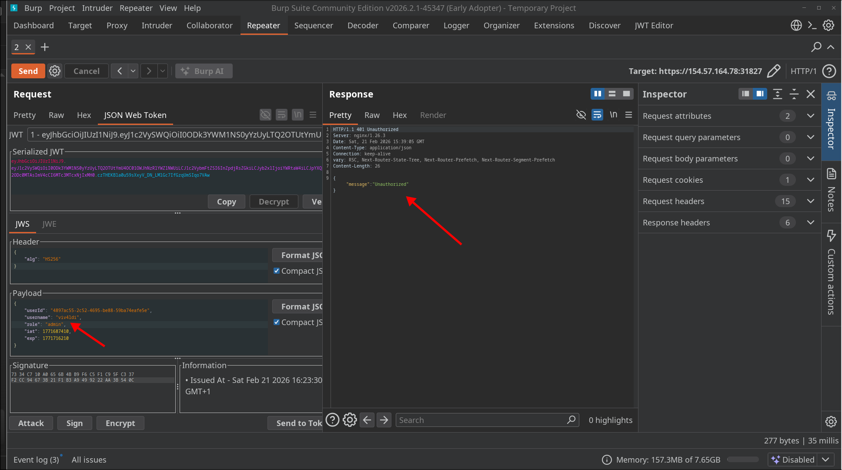This screenshot has width=842, height=470.
Task: Expand all Inspector sections icon
Action: [778, 94]
